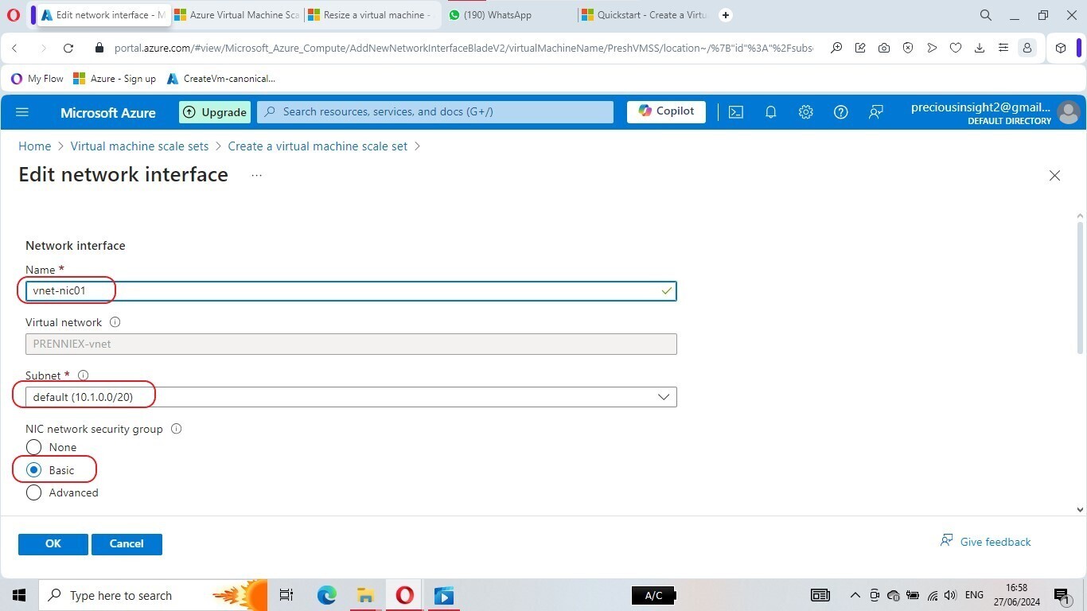Open Task View on the taskbar
This screenshot has height=611, width=1087.
click(x=286, y=595)
